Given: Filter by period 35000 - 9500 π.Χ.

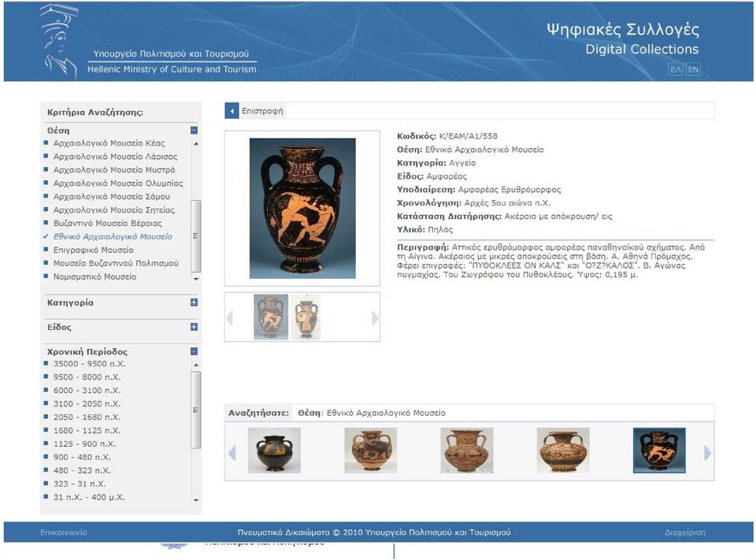Looking at the screenshot, I should (x=89, y=364).
